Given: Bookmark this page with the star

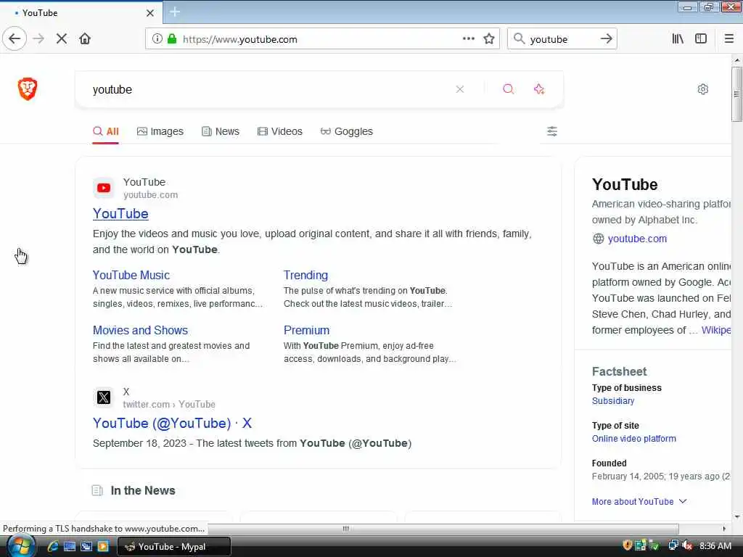Looking at the screenshot, I should pyautogui.click(x=489, y=39).
